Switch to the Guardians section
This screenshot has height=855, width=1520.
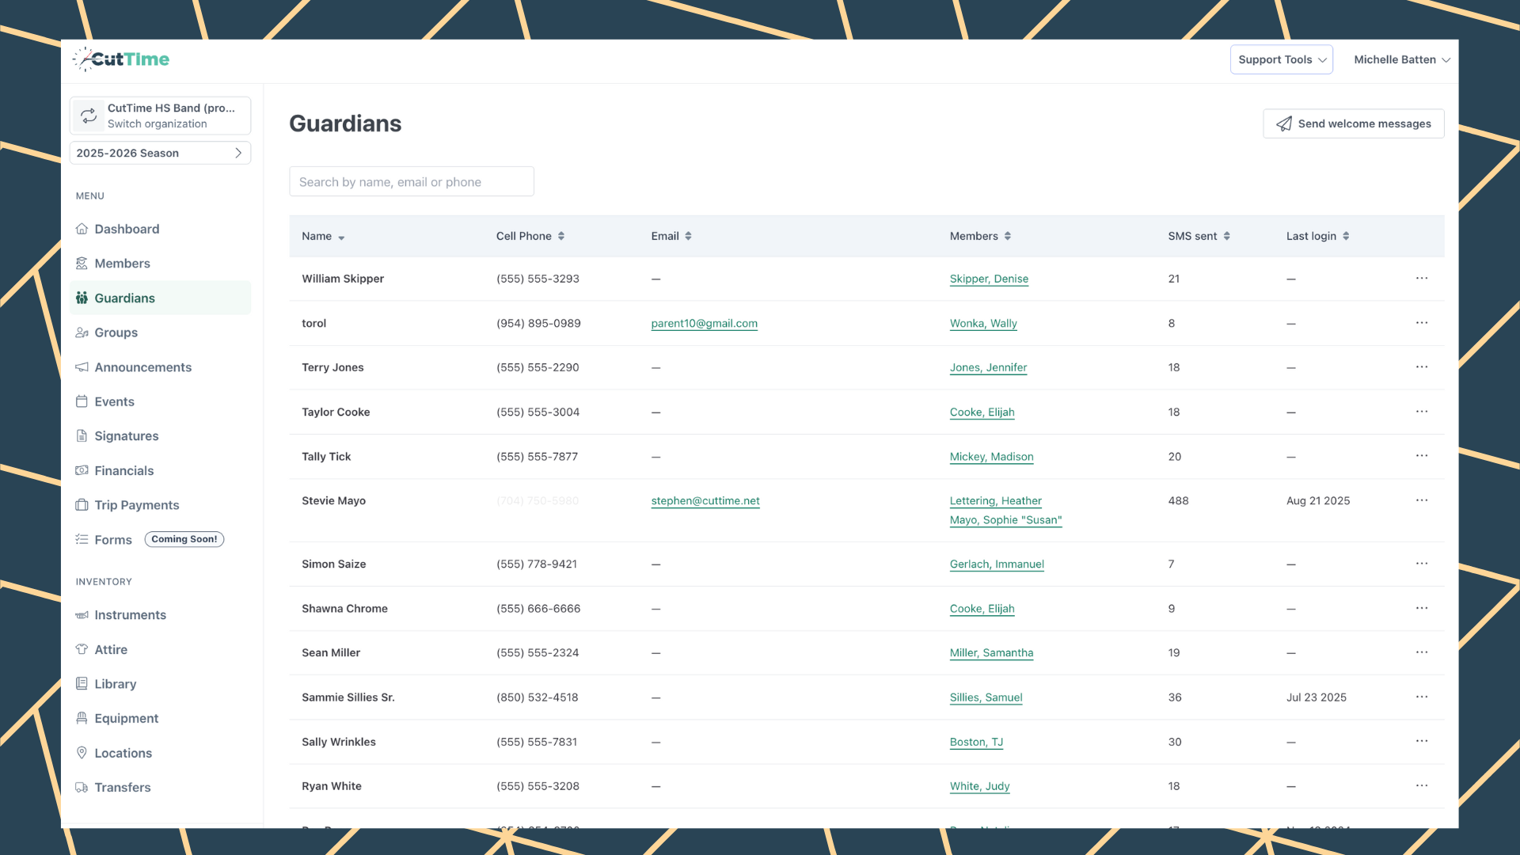(123, 298)
